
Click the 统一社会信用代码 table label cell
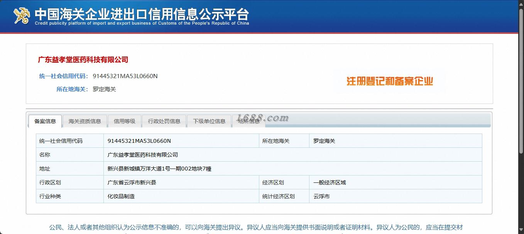(x=70, y=141)
